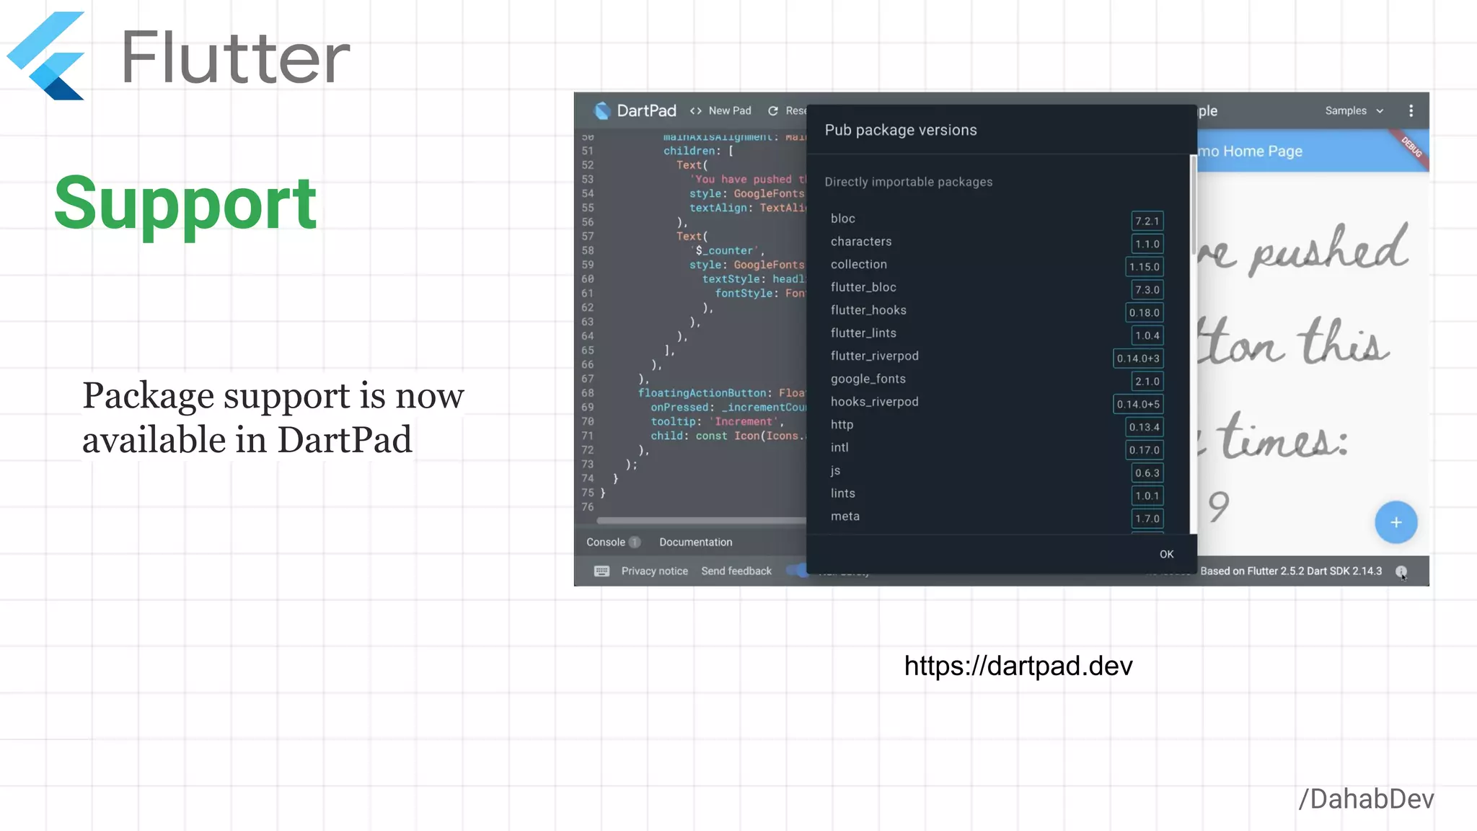Image resolution: width=1477 pixels, height=831 pixels.
Task: Click the meta package name
Action: pos(845,516)
